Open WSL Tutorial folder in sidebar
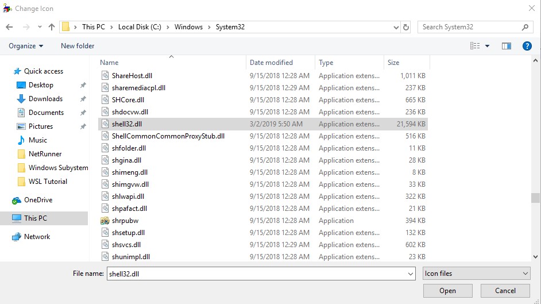The image size is (541, 304). coord(48,182)
